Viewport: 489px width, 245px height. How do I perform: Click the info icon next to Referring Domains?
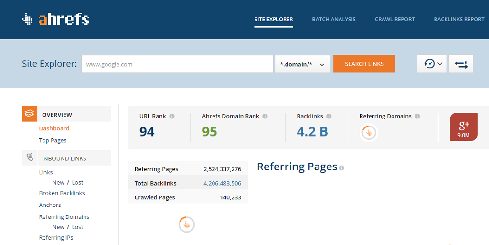417,116
